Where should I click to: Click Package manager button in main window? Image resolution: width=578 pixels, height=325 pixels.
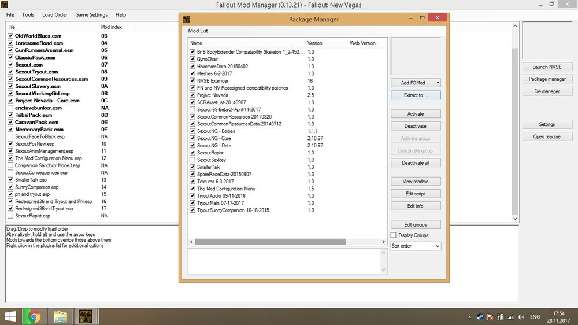(547, 79)
